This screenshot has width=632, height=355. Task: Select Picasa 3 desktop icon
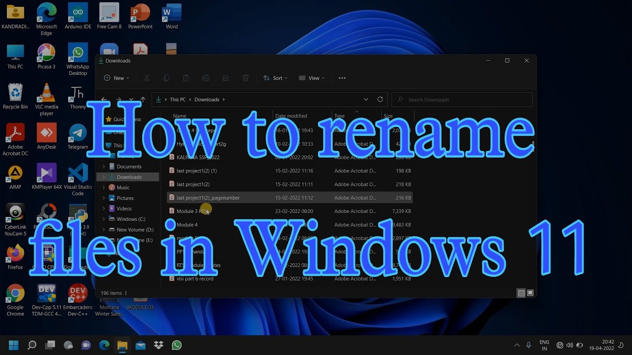click(46, 56)
